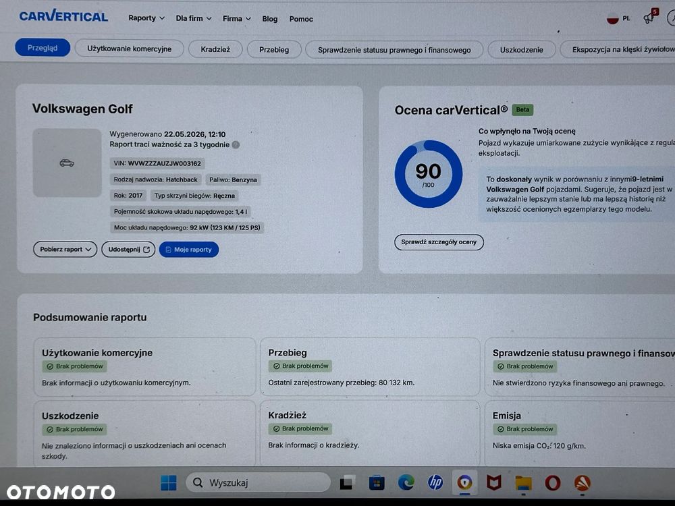Open Ekspozycja na klęski żywiołowe tab
The width and height of the screenshot is (675, 506).
[618, 49]
